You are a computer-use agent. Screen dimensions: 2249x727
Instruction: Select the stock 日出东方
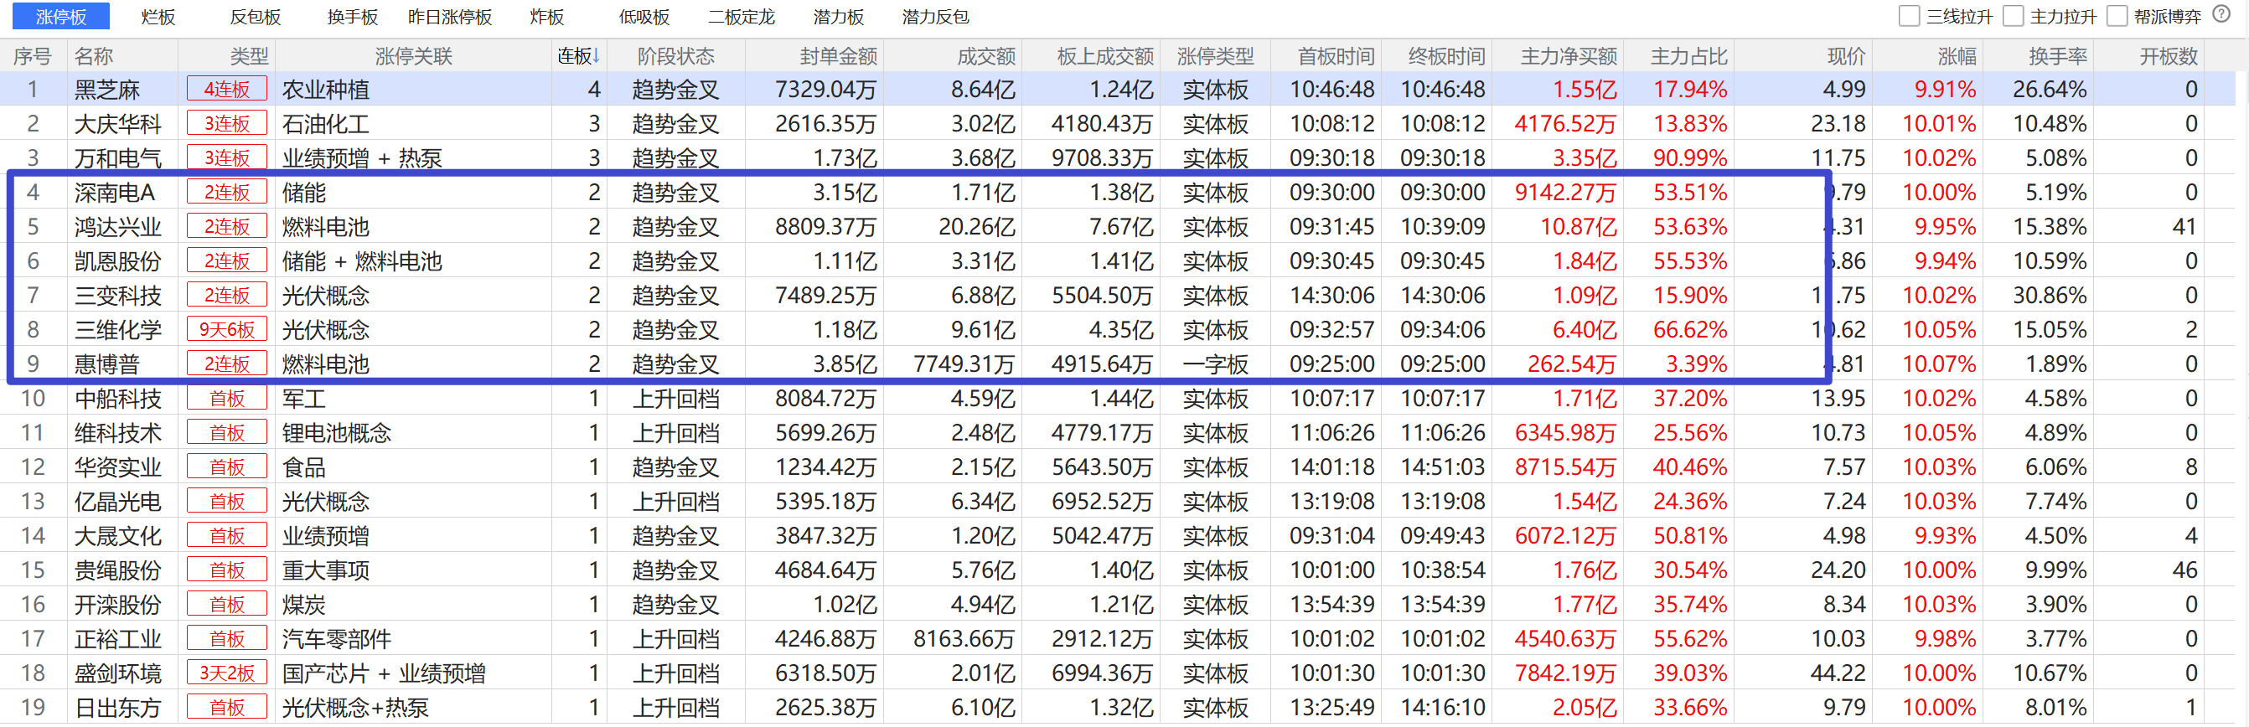(x=118, y=708)
